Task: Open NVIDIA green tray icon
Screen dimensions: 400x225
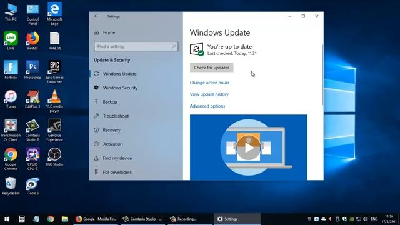Action: tap(351, 219)
